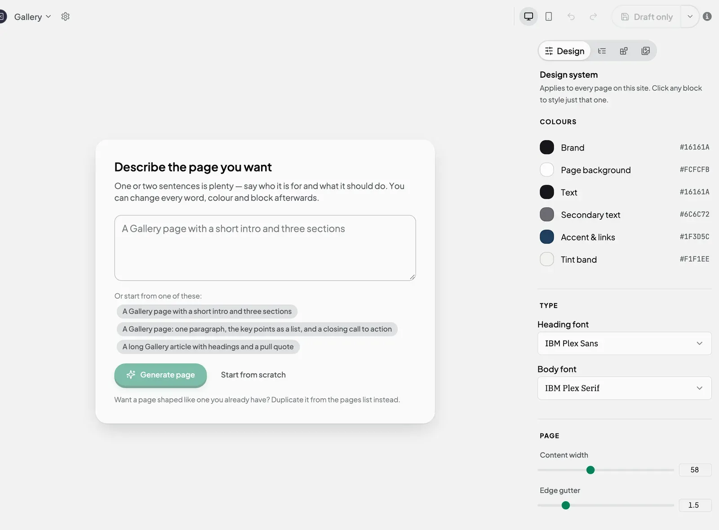Viewport: 719px width, 530px height.
Task: Click the Draft only save button
Action: pos(647,17)
